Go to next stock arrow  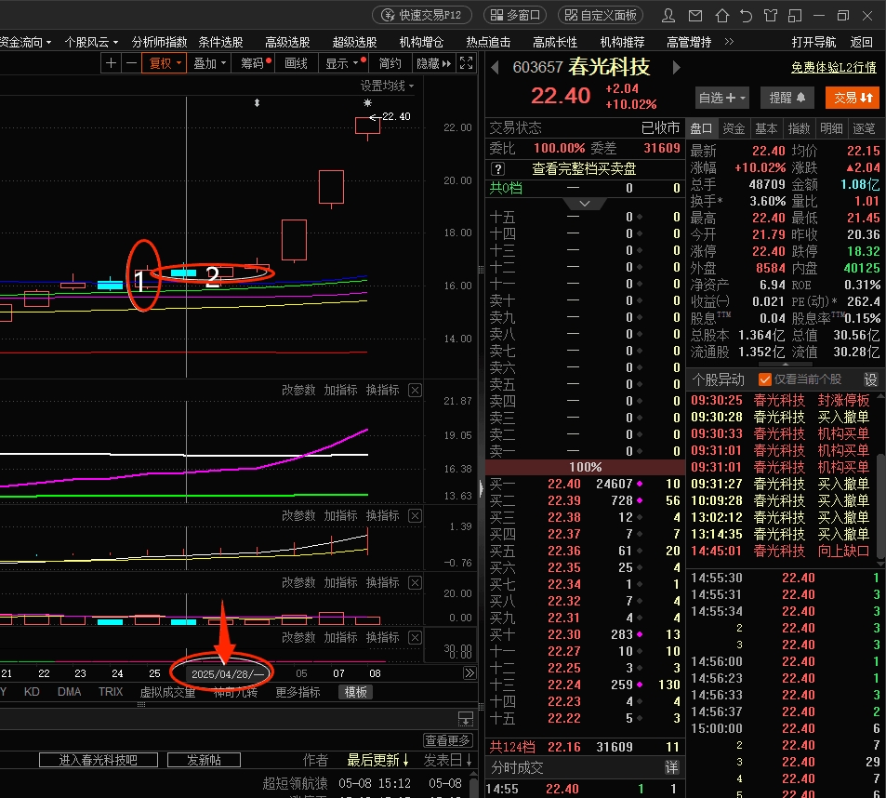[676, 68]
